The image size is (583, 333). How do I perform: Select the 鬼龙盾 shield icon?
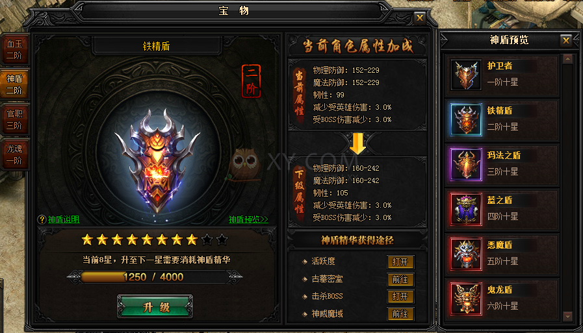point(465,299)
